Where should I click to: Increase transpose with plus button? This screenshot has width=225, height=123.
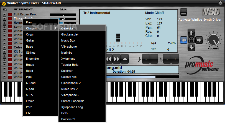pos(175,59)
